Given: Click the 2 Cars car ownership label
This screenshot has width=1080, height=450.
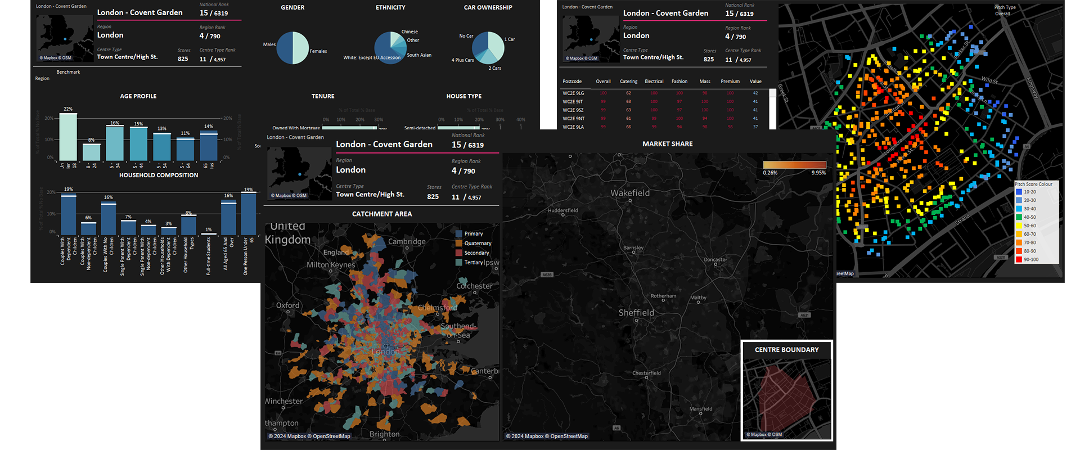Looking at the screenshot, I should tap(495, 68).
